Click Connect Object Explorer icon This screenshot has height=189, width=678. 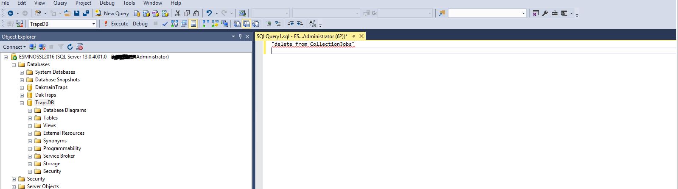click(x=33, y=47)
